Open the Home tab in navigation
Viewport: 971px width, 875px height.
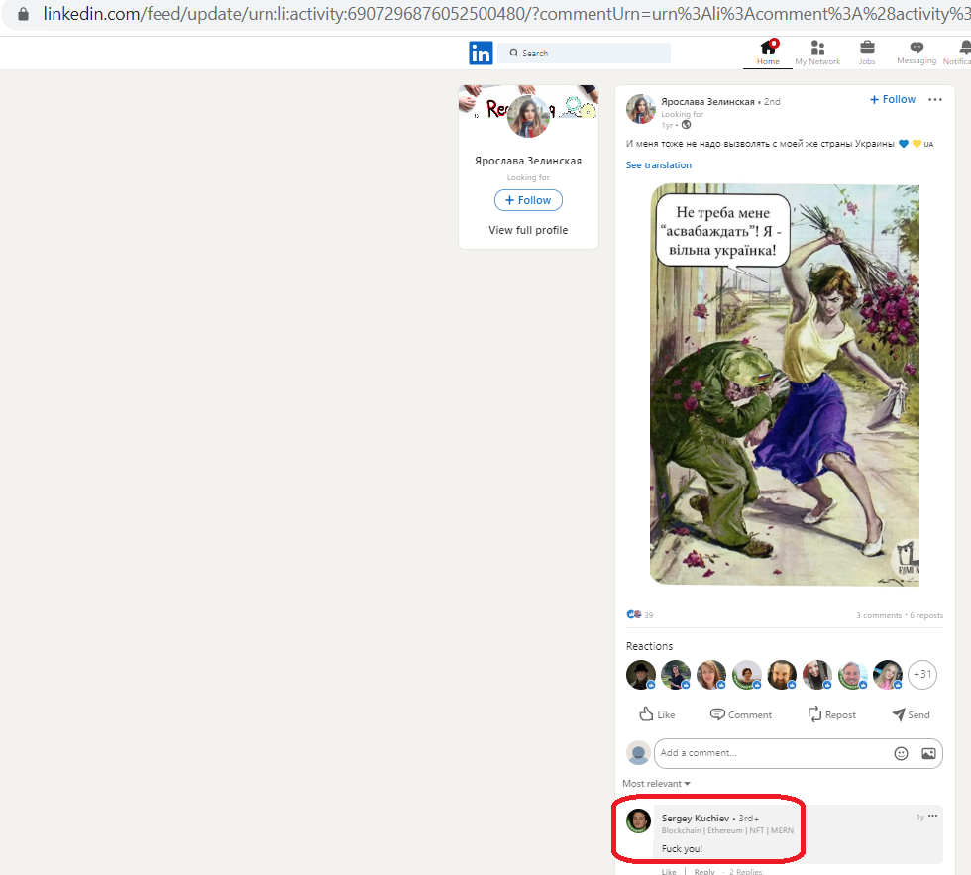coord(768,53)
